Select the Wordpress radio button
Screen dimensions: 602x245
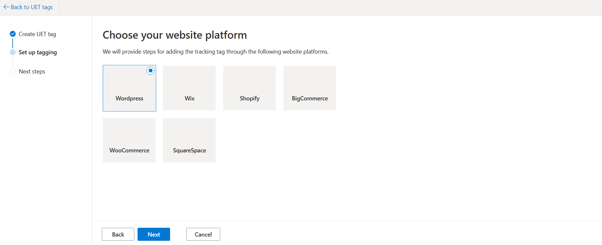click(x=150, y=71)
